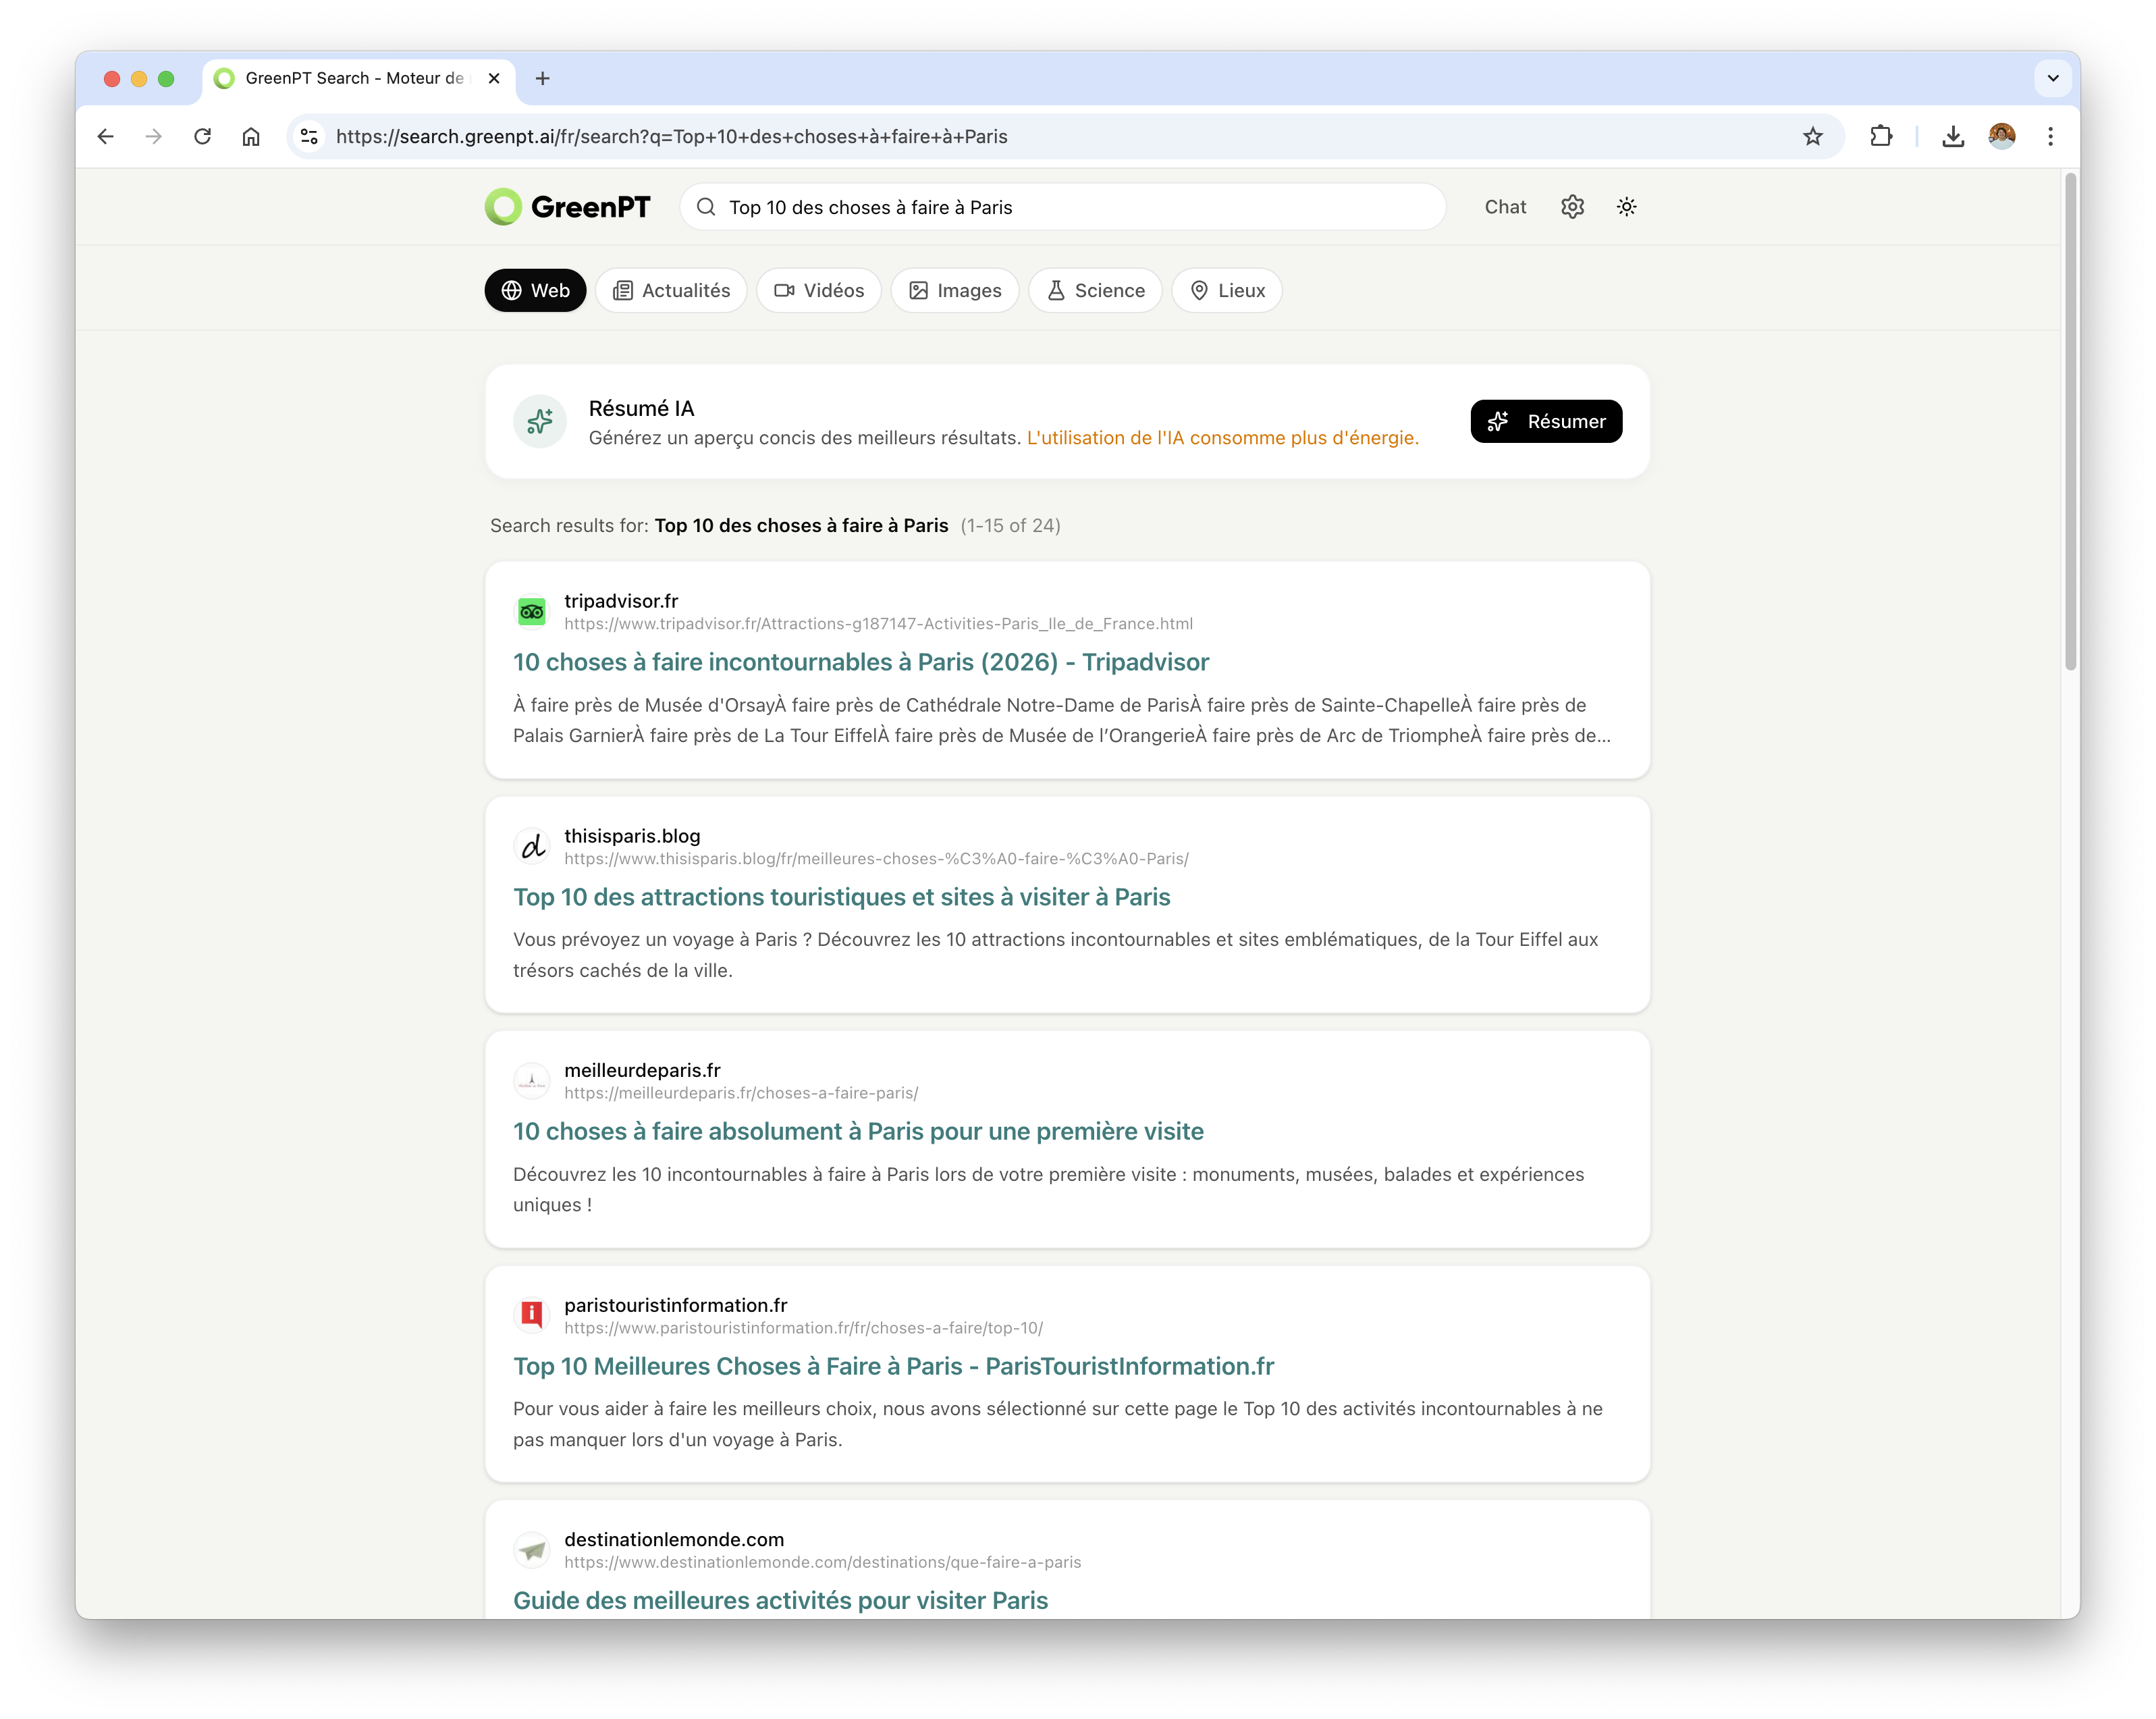Open Tripadvisor 10 choses à faire result
Viewport: 2156px width, 1719px height.
860,662
